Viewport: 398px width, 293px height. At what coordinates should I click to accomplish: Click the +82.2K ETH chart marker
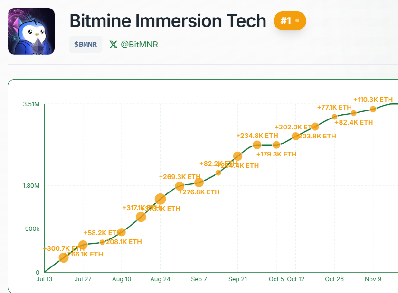click(218, 173)
